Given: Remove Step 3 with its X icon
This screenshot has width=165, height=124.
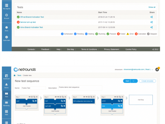Looking at the screenshot, I should (x=94, y=97).
